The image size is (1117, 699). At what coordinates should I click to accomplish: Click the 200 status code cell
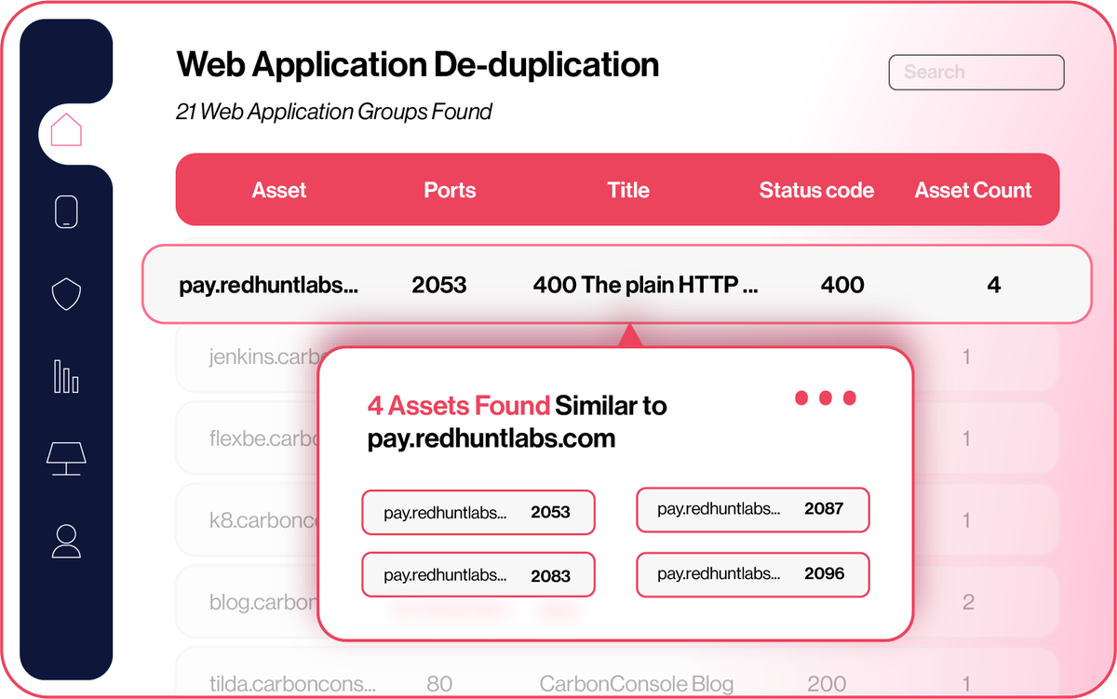click(827, 684)
